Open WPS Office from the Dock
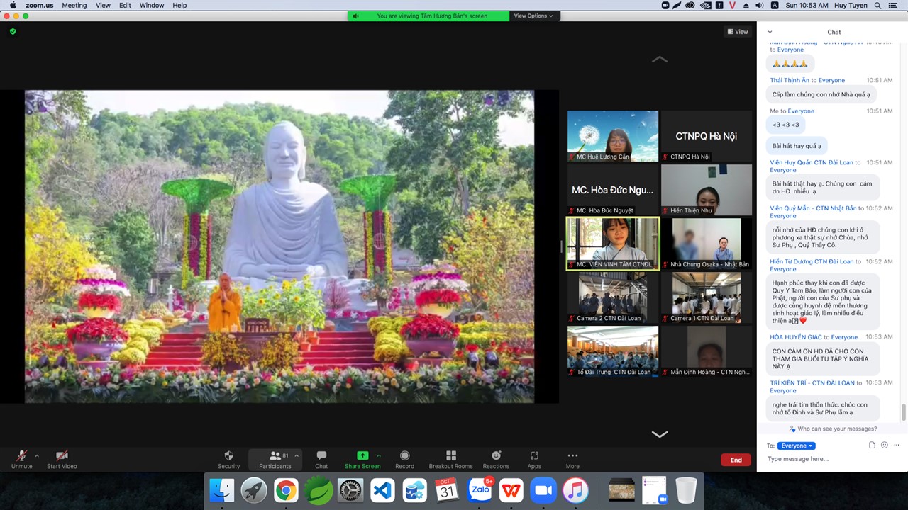The height and width of the screenshot is (510, 908). coord(511,490)
